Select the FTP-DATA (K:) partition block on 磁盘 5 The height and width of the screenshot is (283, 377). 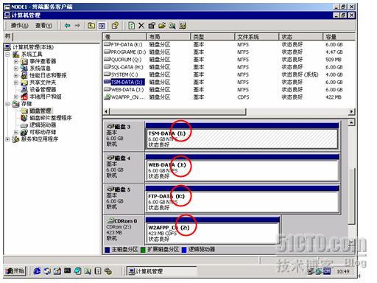pyautogui.click(x=242, y=199)
